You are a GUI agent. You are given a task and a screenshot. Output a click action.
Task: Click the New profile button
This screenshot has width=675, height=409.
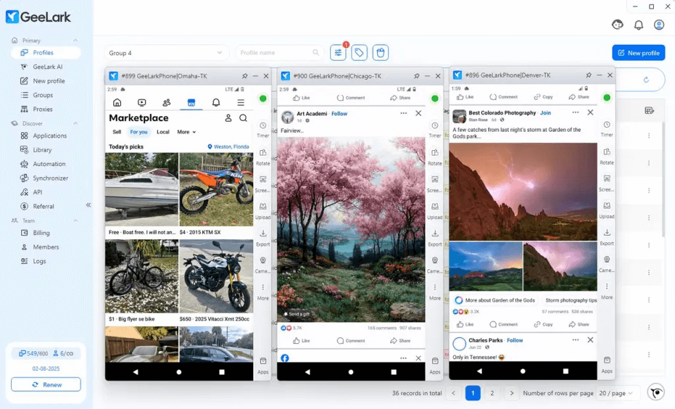(x=638, y=53)
